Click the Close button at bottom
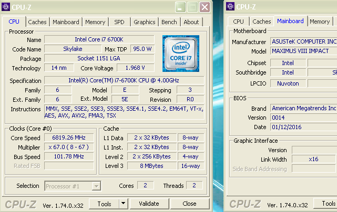This screenshot has width=337, height=212. coord(189,204)
